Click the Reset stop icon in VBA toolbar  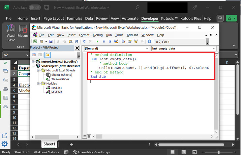[x=110, y=41]
